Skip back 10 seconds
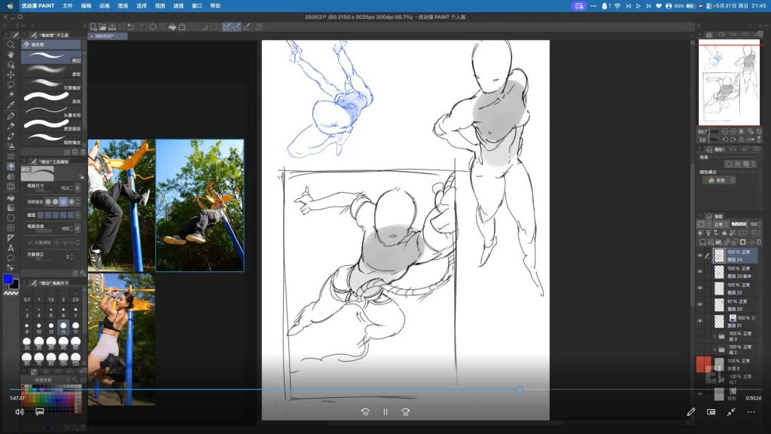771x434 pixels. [x=365, y=412]
